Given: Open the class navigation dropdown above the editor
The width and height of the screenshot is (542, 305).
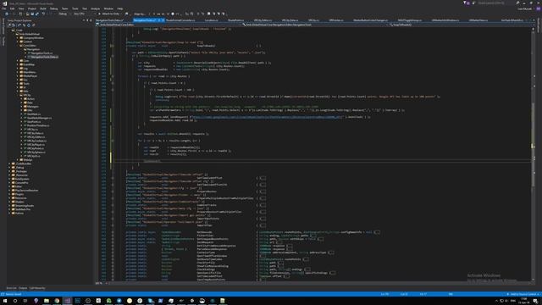Looking at the screenshot, I should (x=316, y=25).
